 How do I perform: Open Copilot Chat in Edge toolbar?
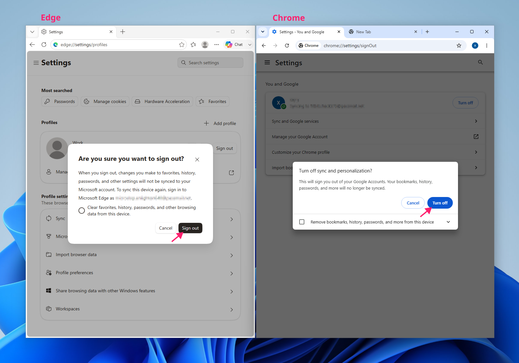coord(234,45)
